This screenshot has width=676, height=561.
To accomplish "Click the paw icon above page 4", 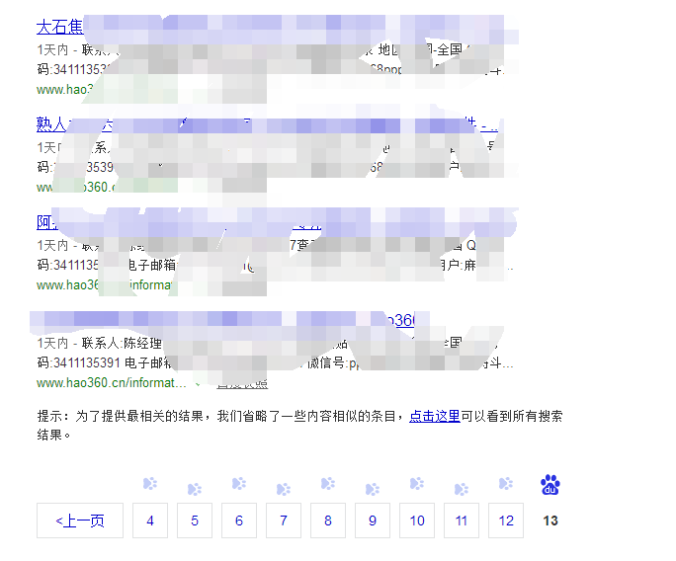I will (x=150, y=484).
